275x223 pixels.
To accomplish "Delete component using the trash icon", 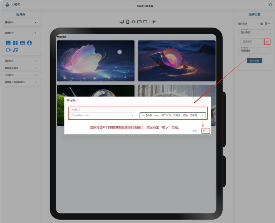I will click(266, 24).
